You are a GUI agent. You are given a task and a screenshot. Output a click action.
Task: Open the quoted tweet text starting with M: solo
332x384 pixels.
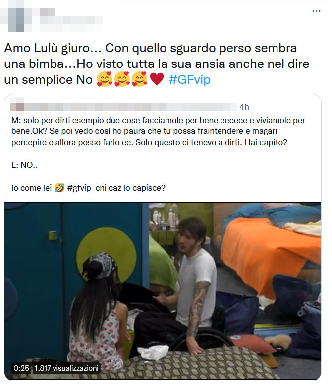point(158,131)
